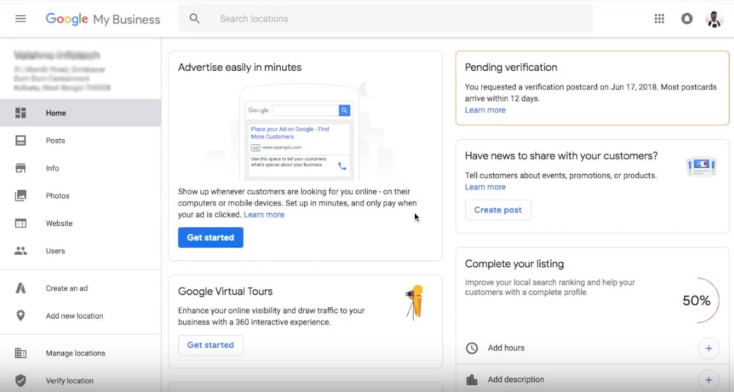
Task: Select Add new location in sidebar
Action: [80, 315]
